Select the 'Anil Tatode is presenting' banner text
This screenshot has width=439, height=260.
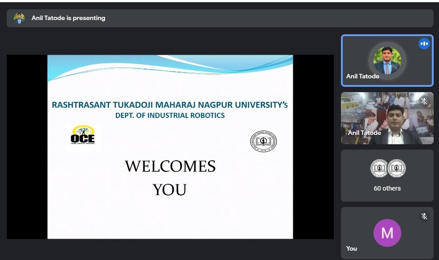point(68,18)
